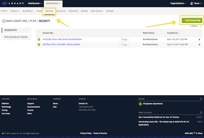Screen dimensions: 204x138
Task: Click the 2 items count label
Action: tap(193, 26)
